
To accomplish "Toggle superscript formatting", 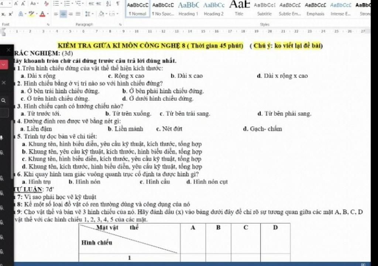I will [x=10, y=14].
